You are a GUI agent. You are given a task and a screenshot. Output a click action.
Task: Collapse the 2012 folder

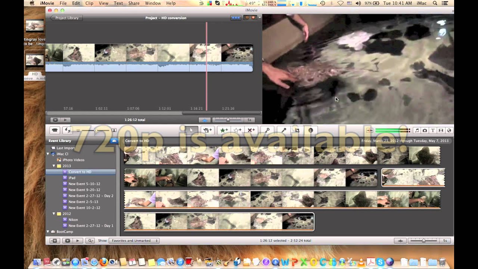tap(54, 214)
